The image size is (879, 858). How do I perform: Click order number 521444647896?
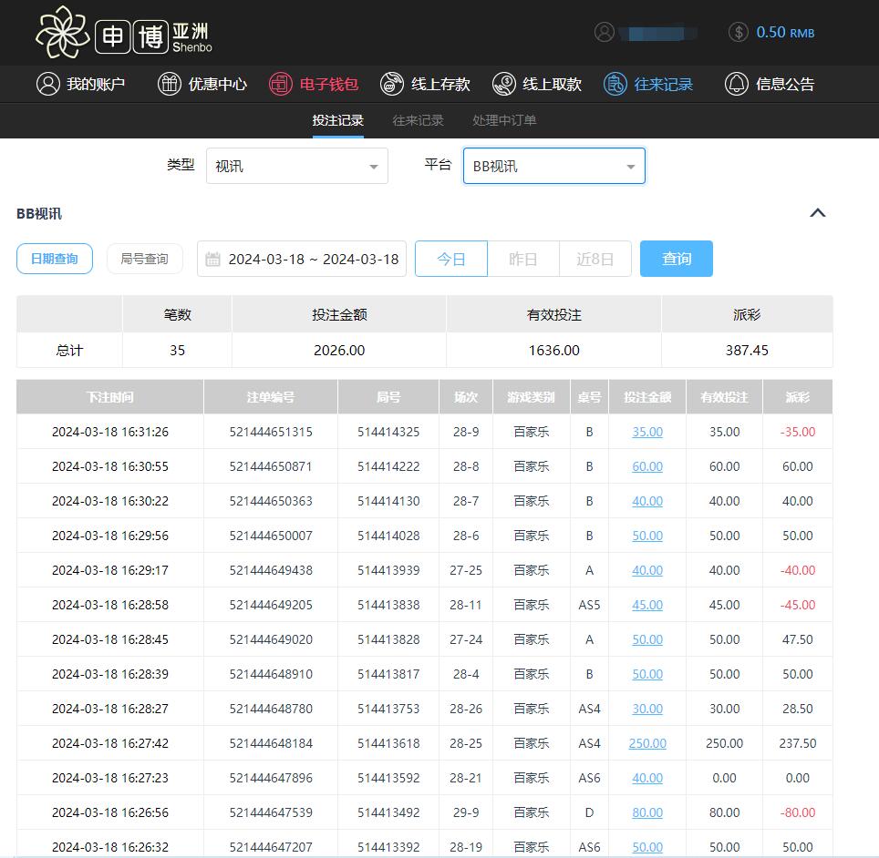tap(271, 778)
